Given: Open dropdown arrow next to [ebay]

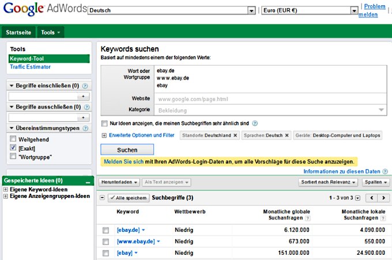Looking at the screenshot, I should point(136,253).
